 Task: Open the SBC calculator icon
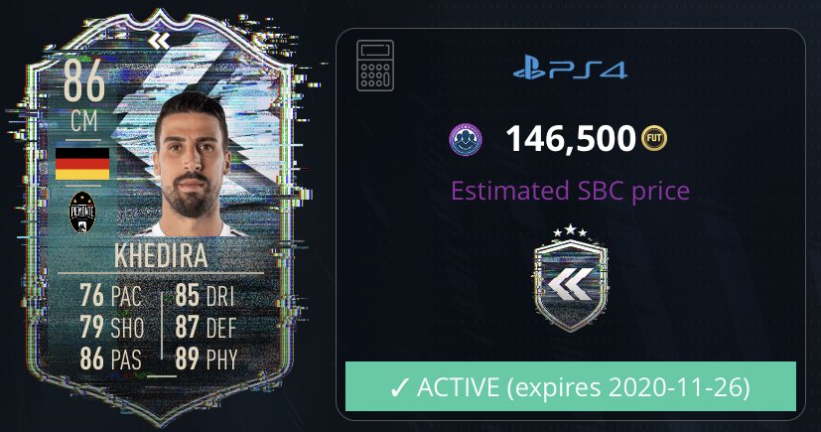click(x=375, y=66)
